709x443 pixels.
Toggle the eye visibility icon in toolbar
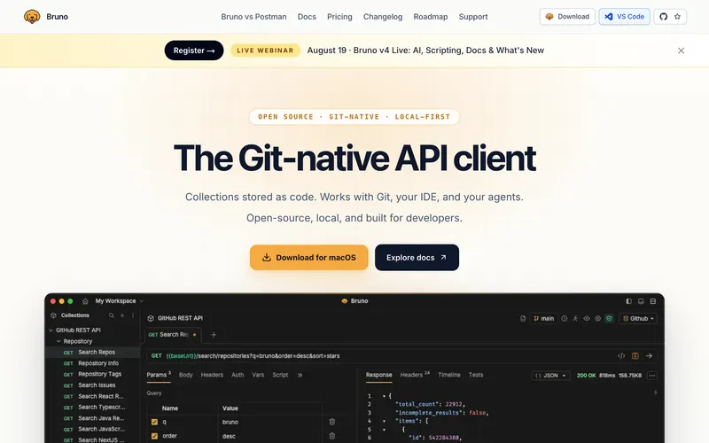pyautogui.click(x=587, y=319)
